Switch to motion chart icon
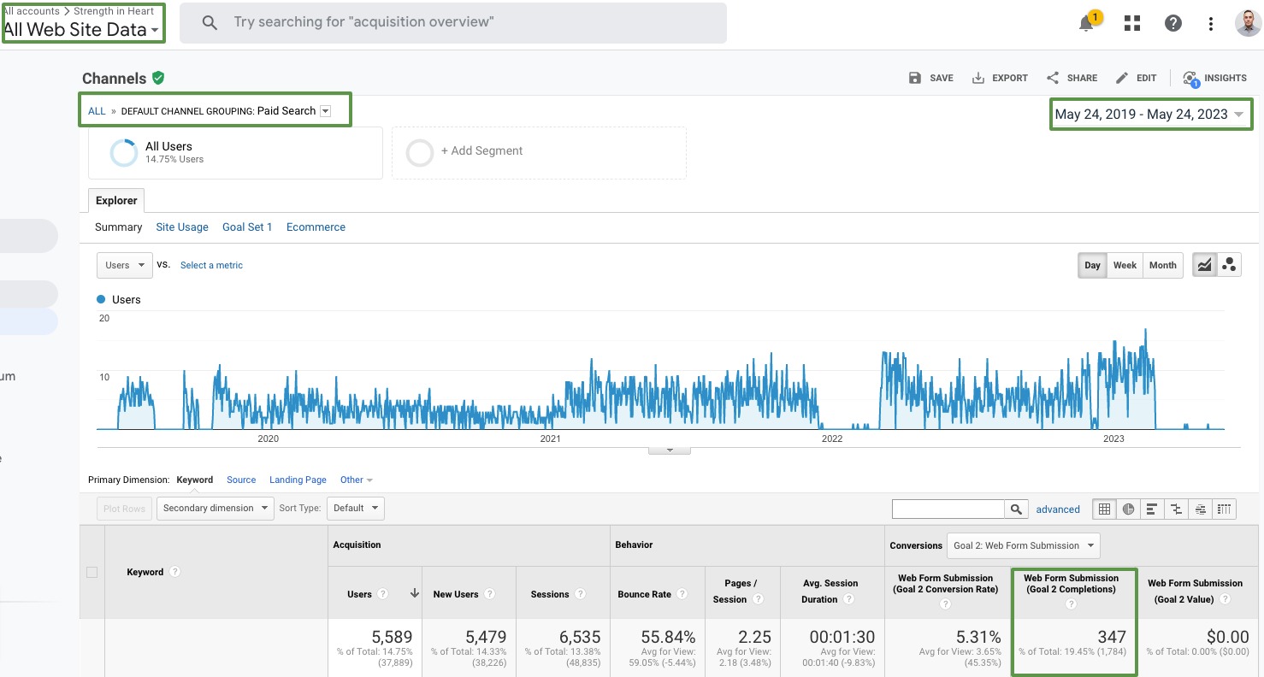 tap(1229, 265)
